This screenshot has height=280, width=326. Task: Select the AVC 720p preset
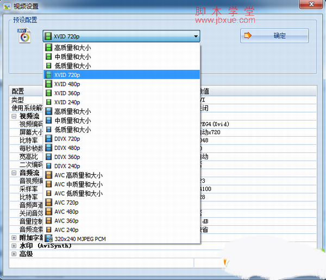coord(122,202)
